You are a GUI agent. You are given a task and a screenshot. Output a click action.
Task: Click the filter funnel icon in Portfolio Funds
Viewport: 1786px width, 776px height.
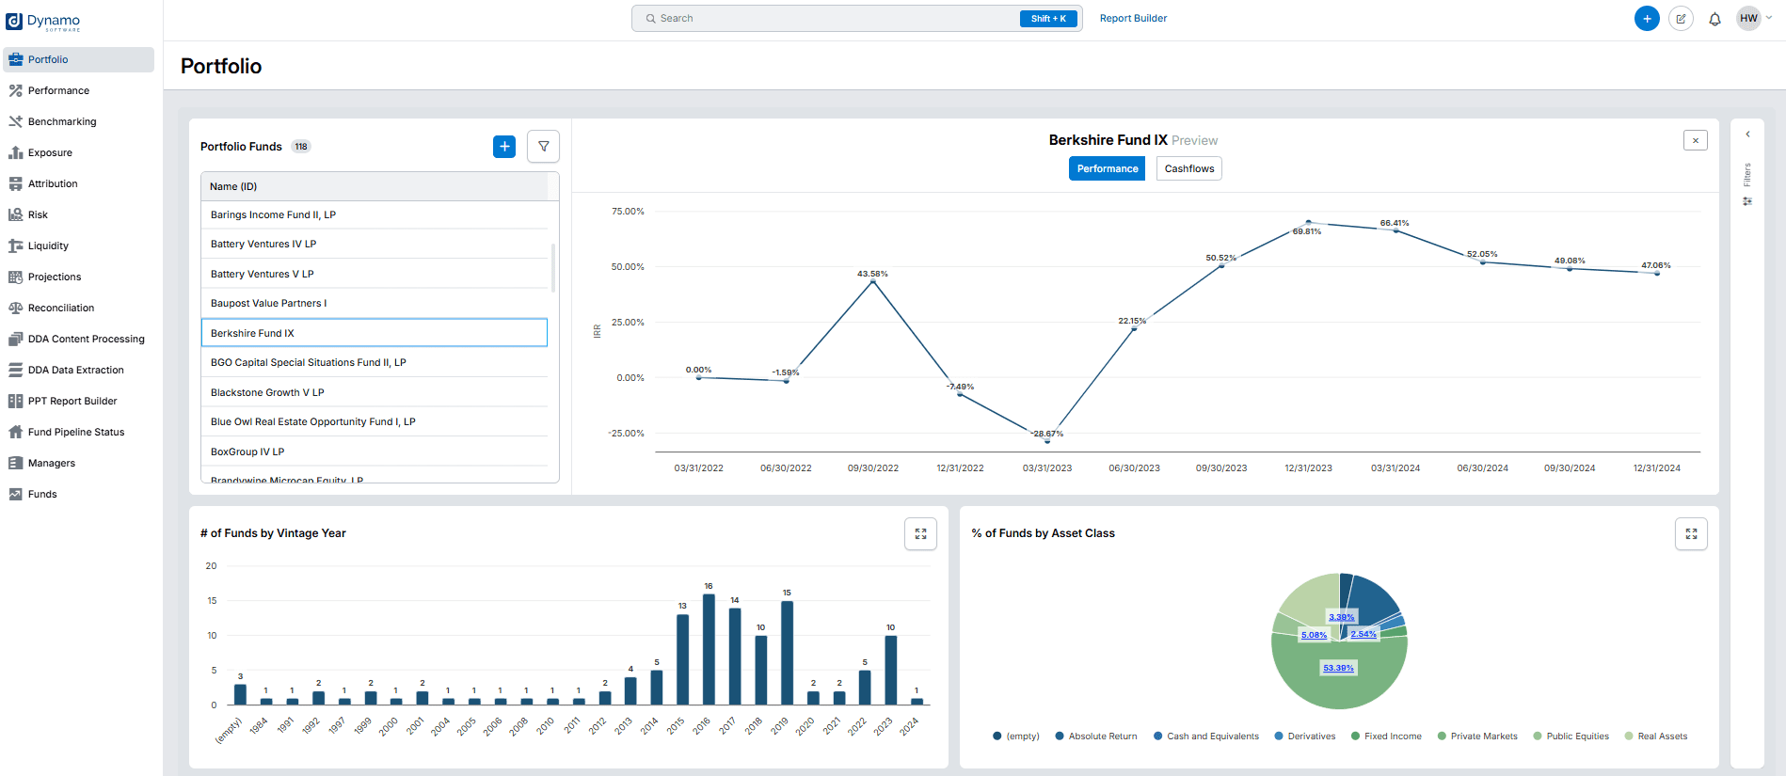tap(543, 147)
